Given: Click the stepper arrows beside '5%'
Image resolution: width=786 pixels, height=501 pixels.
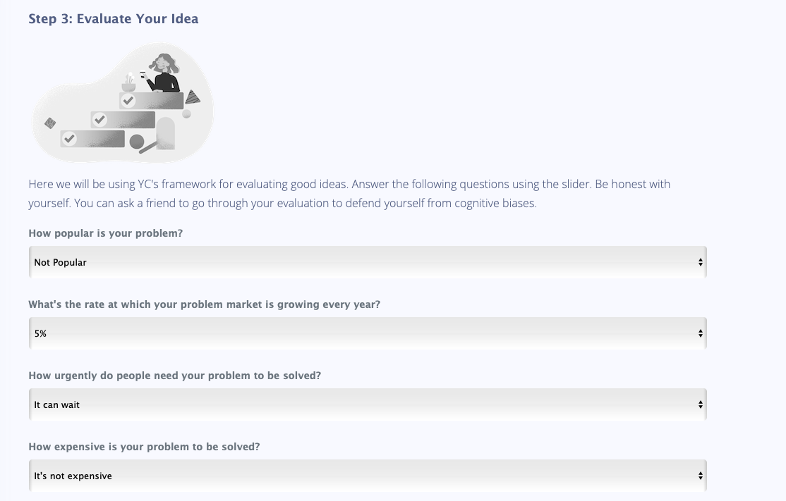Looking at the screenshot, I should coord(699,333).
